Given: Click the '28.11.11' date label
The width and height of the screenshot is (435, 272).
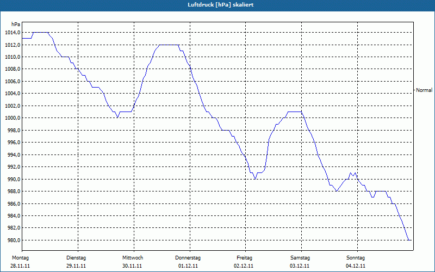Looking at the screenshot, I should [x=20, y=266].
